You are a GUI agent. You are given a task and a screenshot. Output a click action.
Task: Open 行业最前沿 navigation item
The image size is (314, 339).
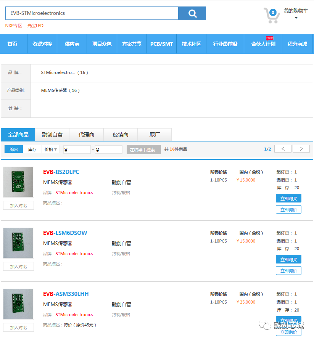coord(225,44)
